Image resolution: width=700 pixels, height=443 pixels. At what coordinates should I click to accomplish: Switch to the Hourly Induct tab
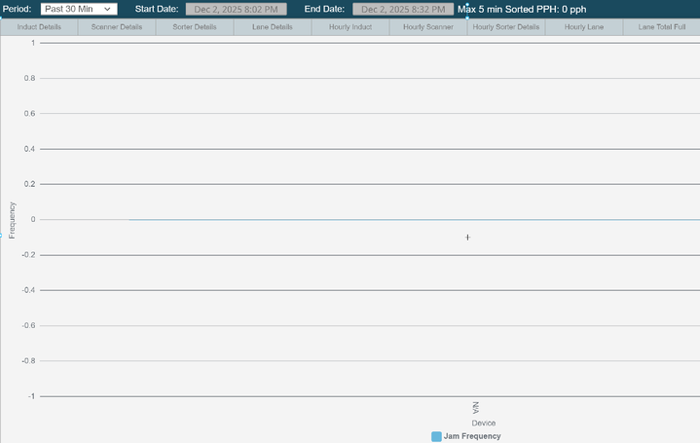click(x=350, y=27)
